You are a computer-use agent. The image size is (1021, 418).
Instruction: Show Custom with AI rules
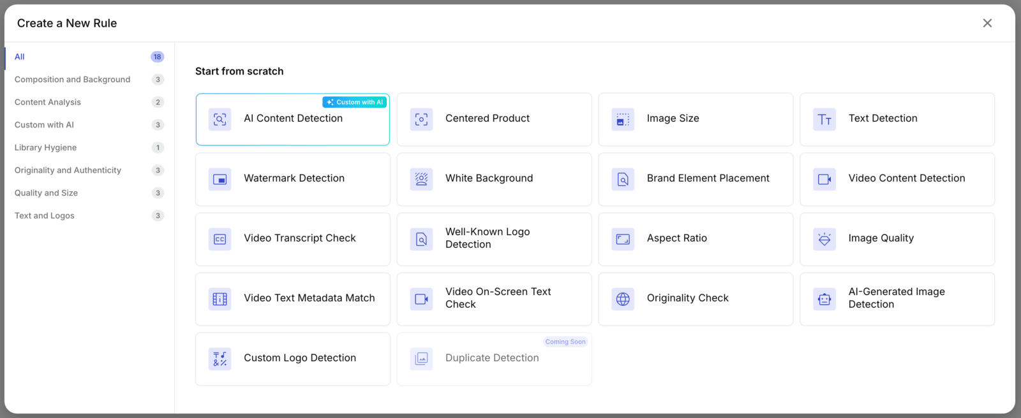click(x=89, y=125)
